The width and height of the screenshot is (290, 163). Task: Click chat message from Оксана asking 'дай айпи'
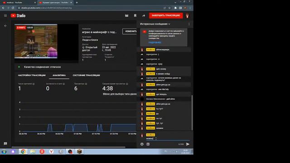(x=164, y=99)
